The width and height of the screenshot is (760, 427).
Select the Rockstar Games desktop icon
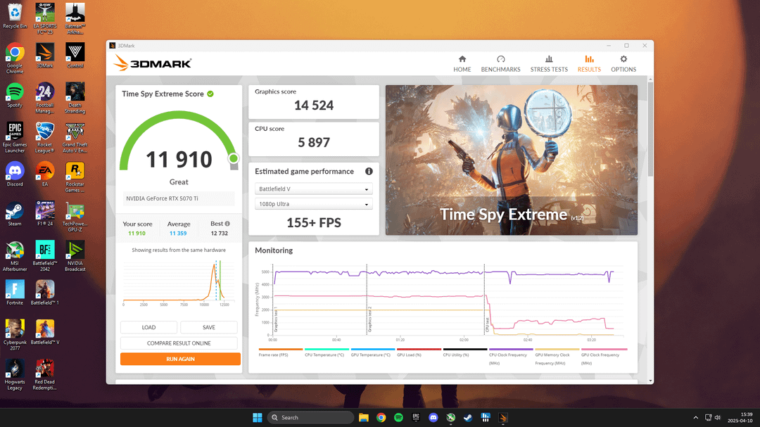(75, 177)
